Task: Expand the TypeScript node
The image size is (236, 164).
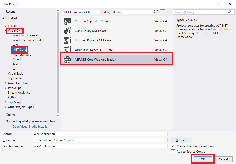Action: coord(6,102)
